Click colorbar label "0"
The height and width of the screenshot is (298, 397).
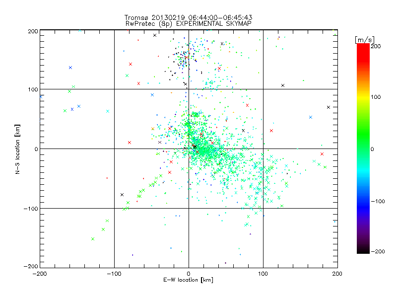(x=372, y=149)
